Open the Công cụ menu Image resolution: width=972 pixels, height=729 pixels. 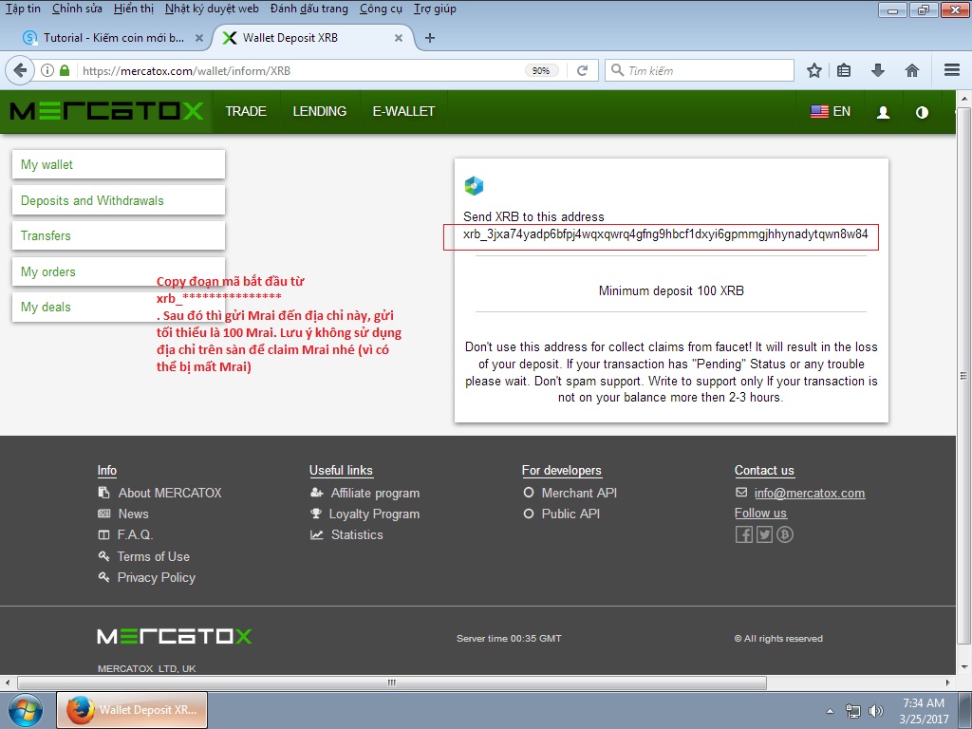(381, 9)
